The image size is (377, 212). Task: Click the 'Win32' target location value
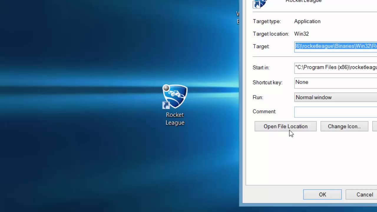coord(301,34)
